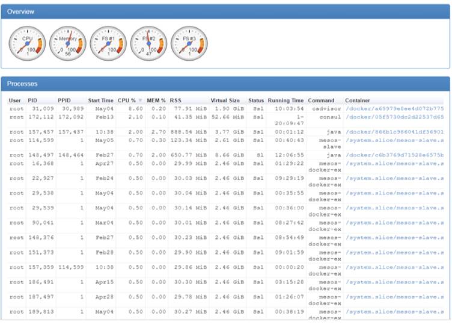
Task: Select the consul command cell
Action: point(330,117)
